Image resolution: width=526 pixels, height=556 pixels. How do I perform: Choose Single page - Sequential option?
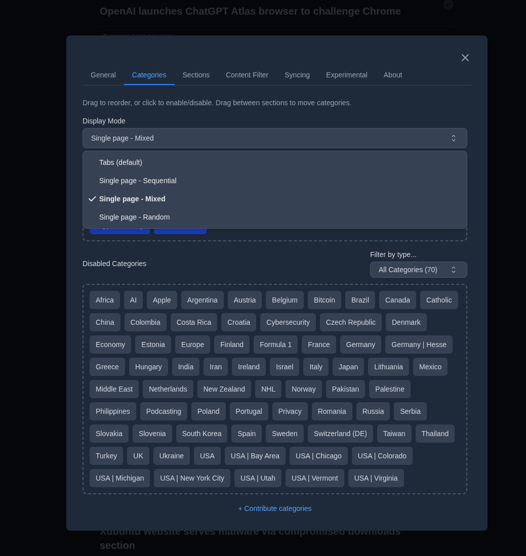(x=138, y=181)
